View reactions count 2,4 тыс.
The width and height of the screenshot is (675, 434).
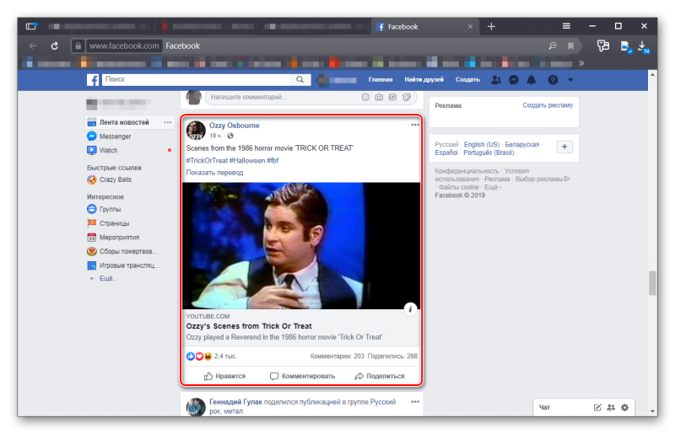pyautogui.click(x=225, y=356)
